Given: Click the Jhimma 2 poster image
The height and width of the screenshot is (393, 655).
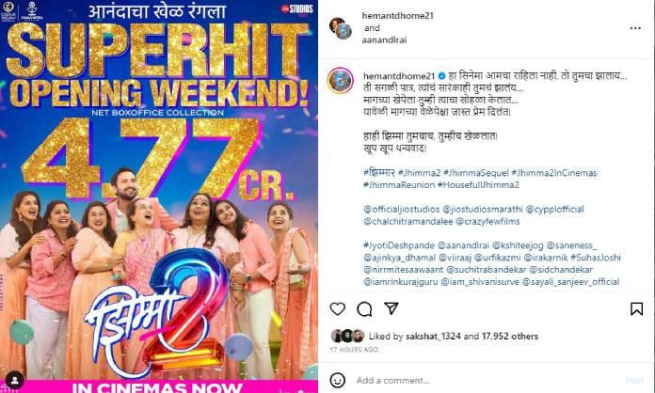Looking at the screenshot, I should [159, 196].
